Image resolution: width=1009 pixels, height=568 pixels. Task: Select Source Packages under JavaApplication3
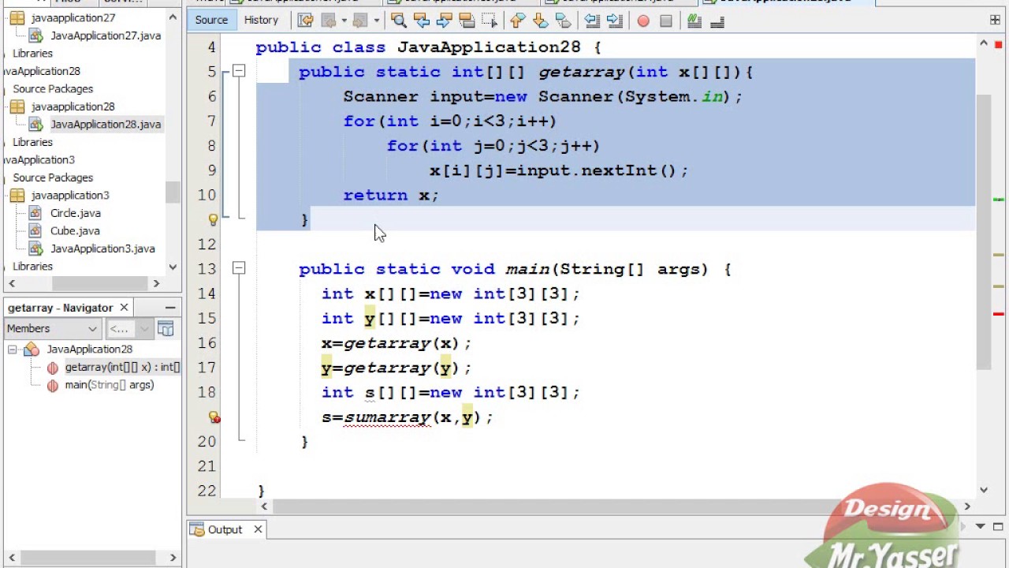click(53, 177)
